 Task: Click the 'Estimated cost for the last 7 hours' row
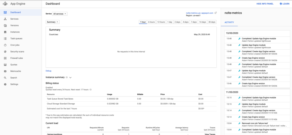(x=131, y=108)
